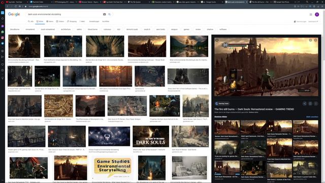Filter results by 'architecture' chip

pos(66,29)
